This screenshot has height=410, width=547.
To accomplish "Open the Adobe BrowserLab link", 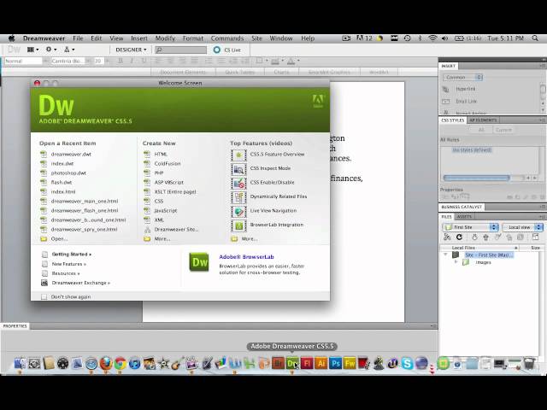I will pos(246,257).
